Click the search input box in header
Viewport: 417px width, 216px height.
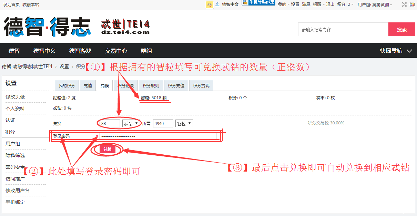[343, 29]
